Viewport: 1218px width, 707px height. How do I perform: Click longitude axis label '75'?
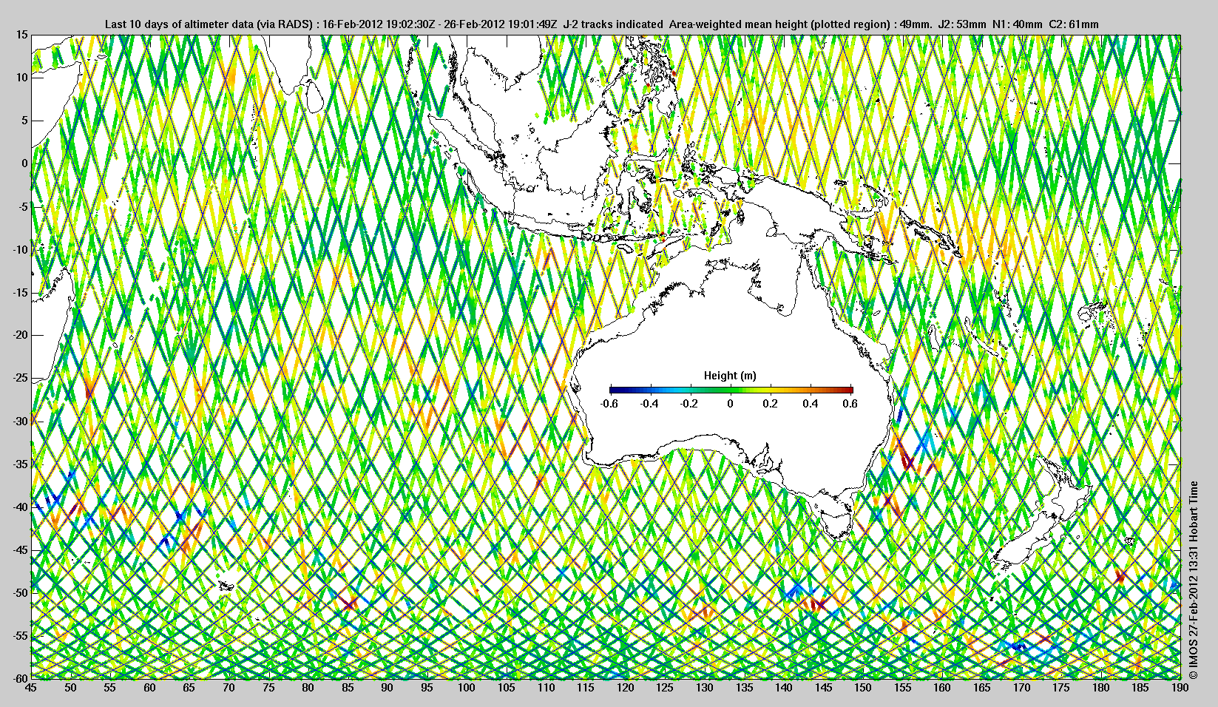(268, 688)
